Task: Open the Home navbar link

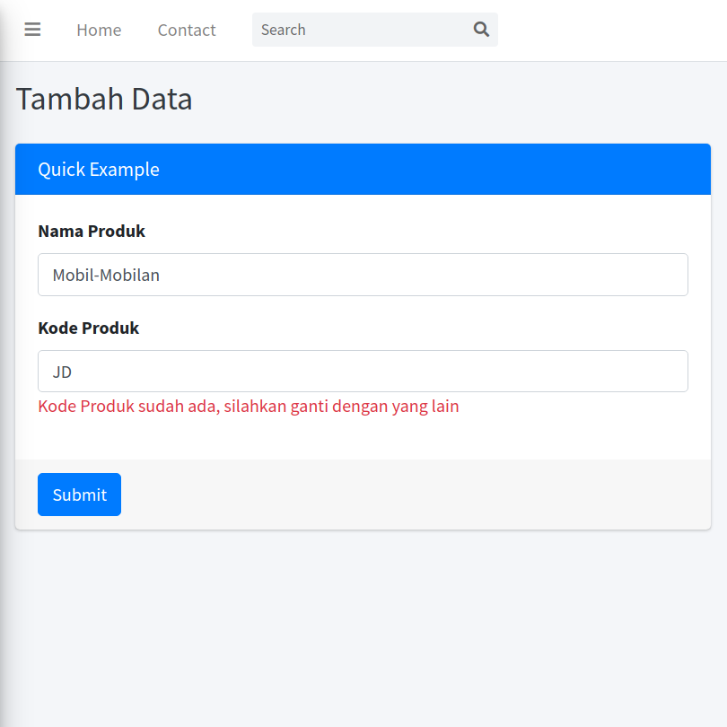Action: [99, 30]
